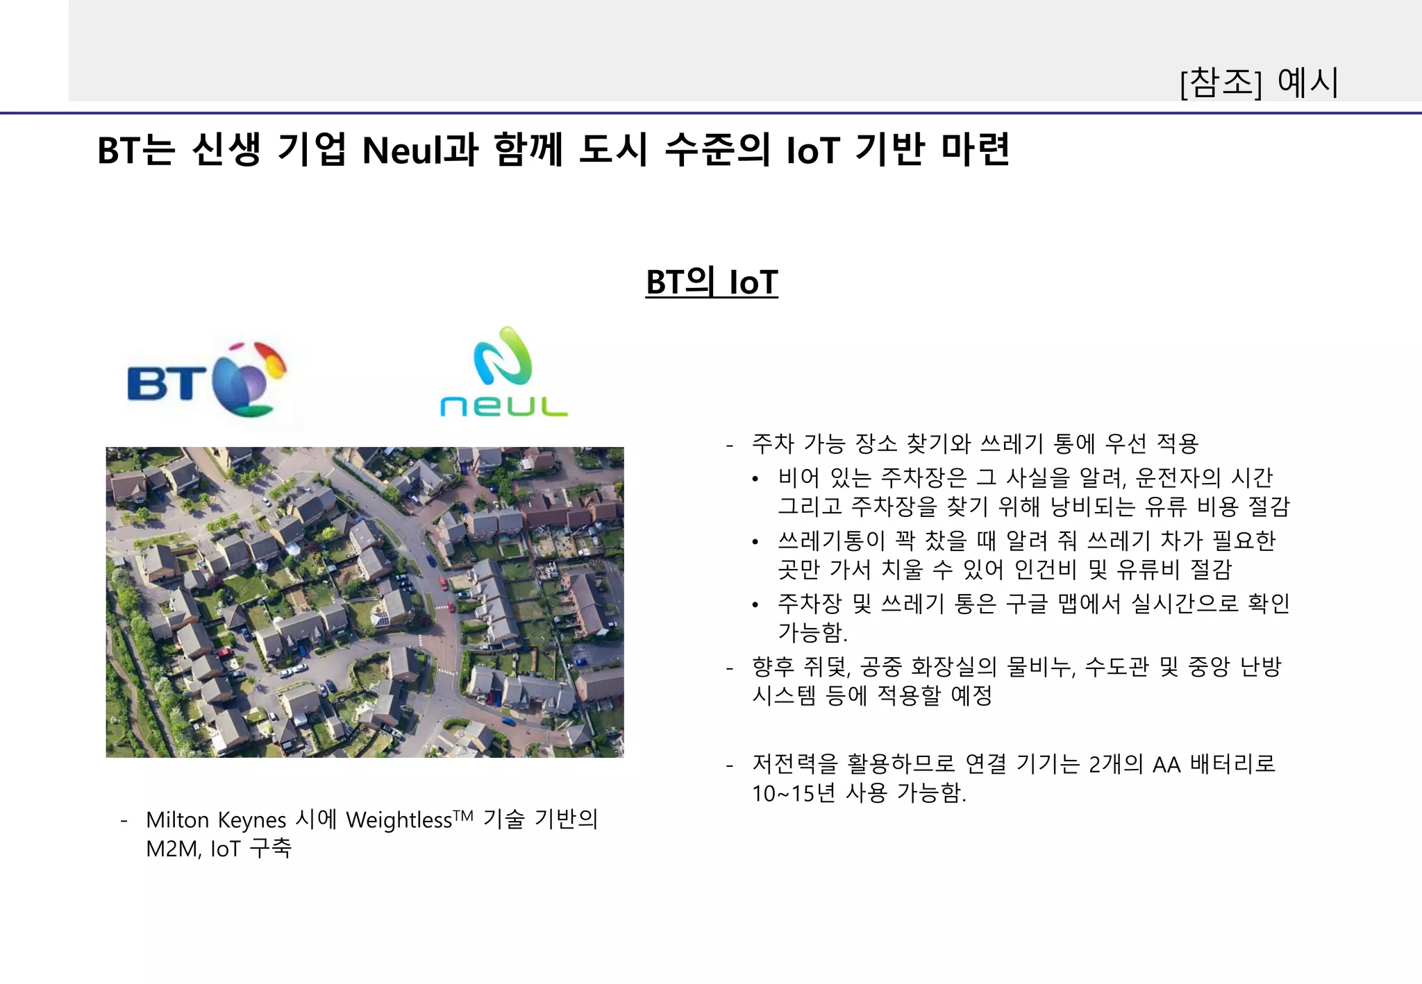Viewport: 1422px width, 984px height.
Task: Click the bullet starting '주차장 및 쓰레기 통은 구글 맵에서'
Action: (1033, 603)
